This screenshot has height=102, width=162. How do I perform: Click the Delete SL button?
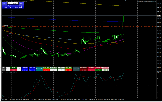click(x=91, y=68)
